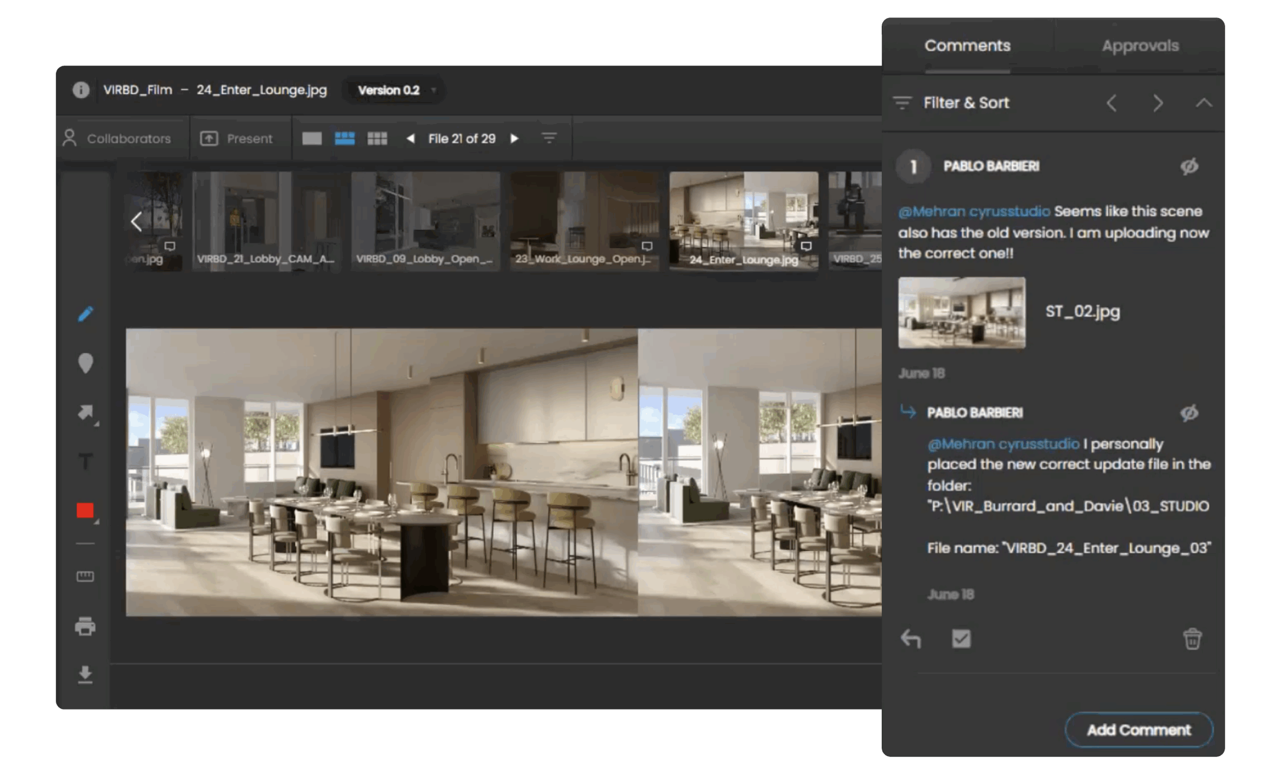Collapse comments with the up chevron

pyautogui.click(x=1203, y=103)
